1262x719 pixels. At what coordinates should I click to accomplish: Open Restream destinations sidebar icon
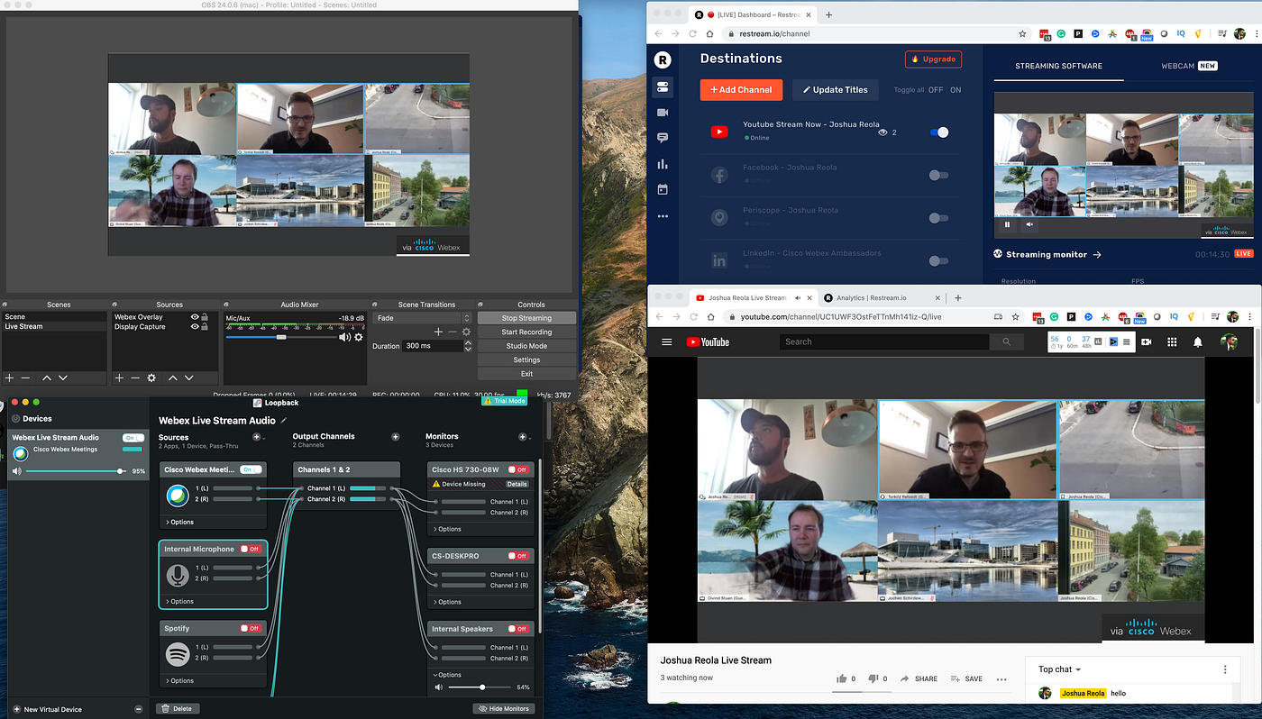[x=663, y=86]
